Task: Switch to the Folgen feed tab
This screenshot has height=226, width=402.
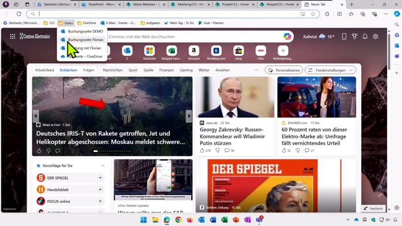Action: (88, 70)
